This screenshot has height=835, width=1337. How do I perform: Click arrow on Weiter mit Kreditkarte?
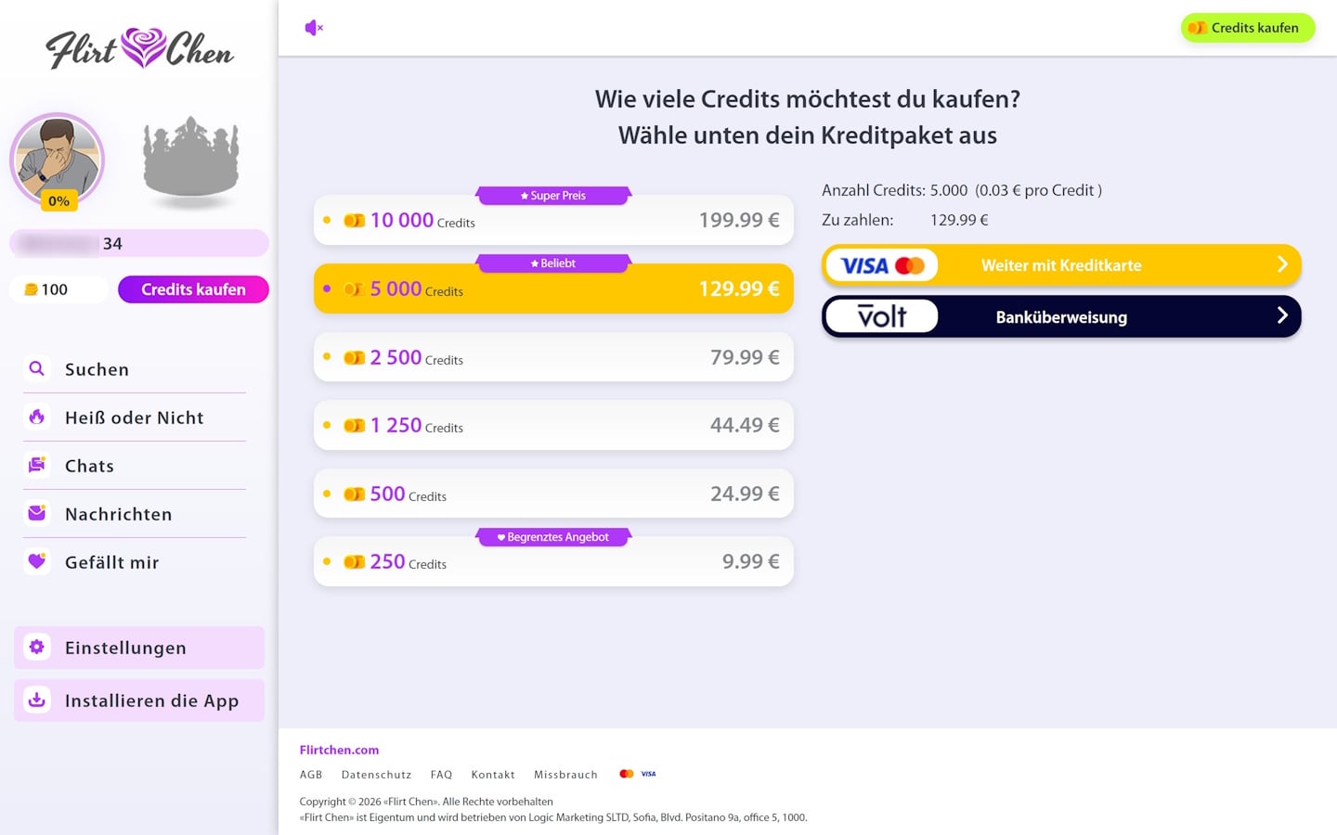pyautogui.click(x=1282, y=264)
